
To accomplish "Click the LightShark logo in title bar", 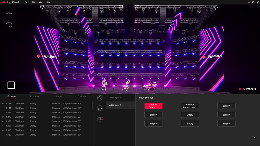I will tap(11, 2).
